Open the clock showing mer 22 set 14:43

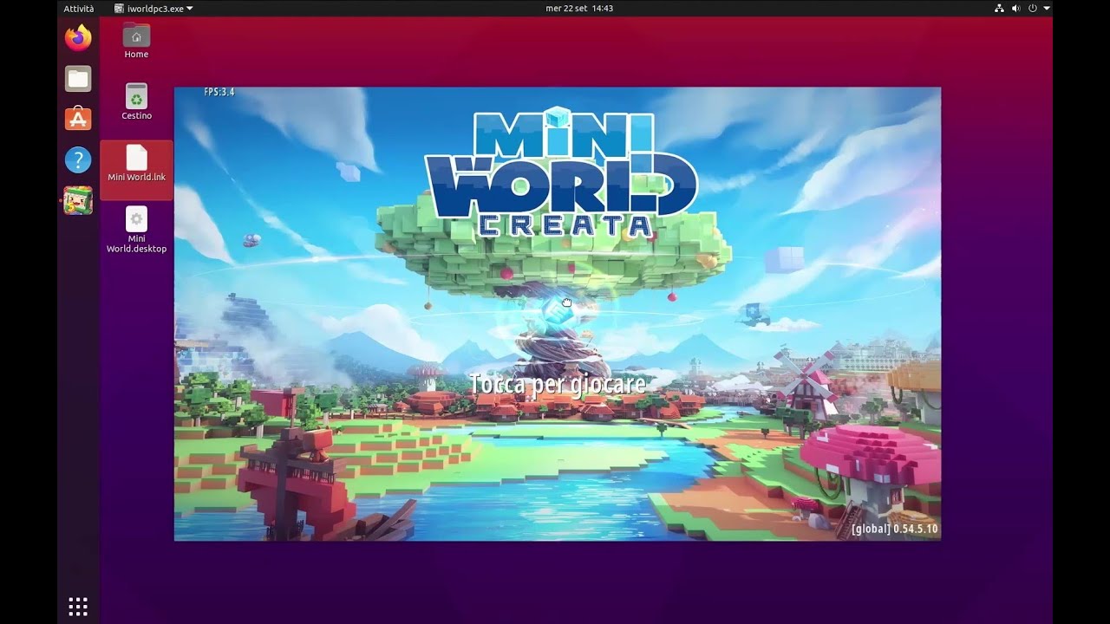579,8
